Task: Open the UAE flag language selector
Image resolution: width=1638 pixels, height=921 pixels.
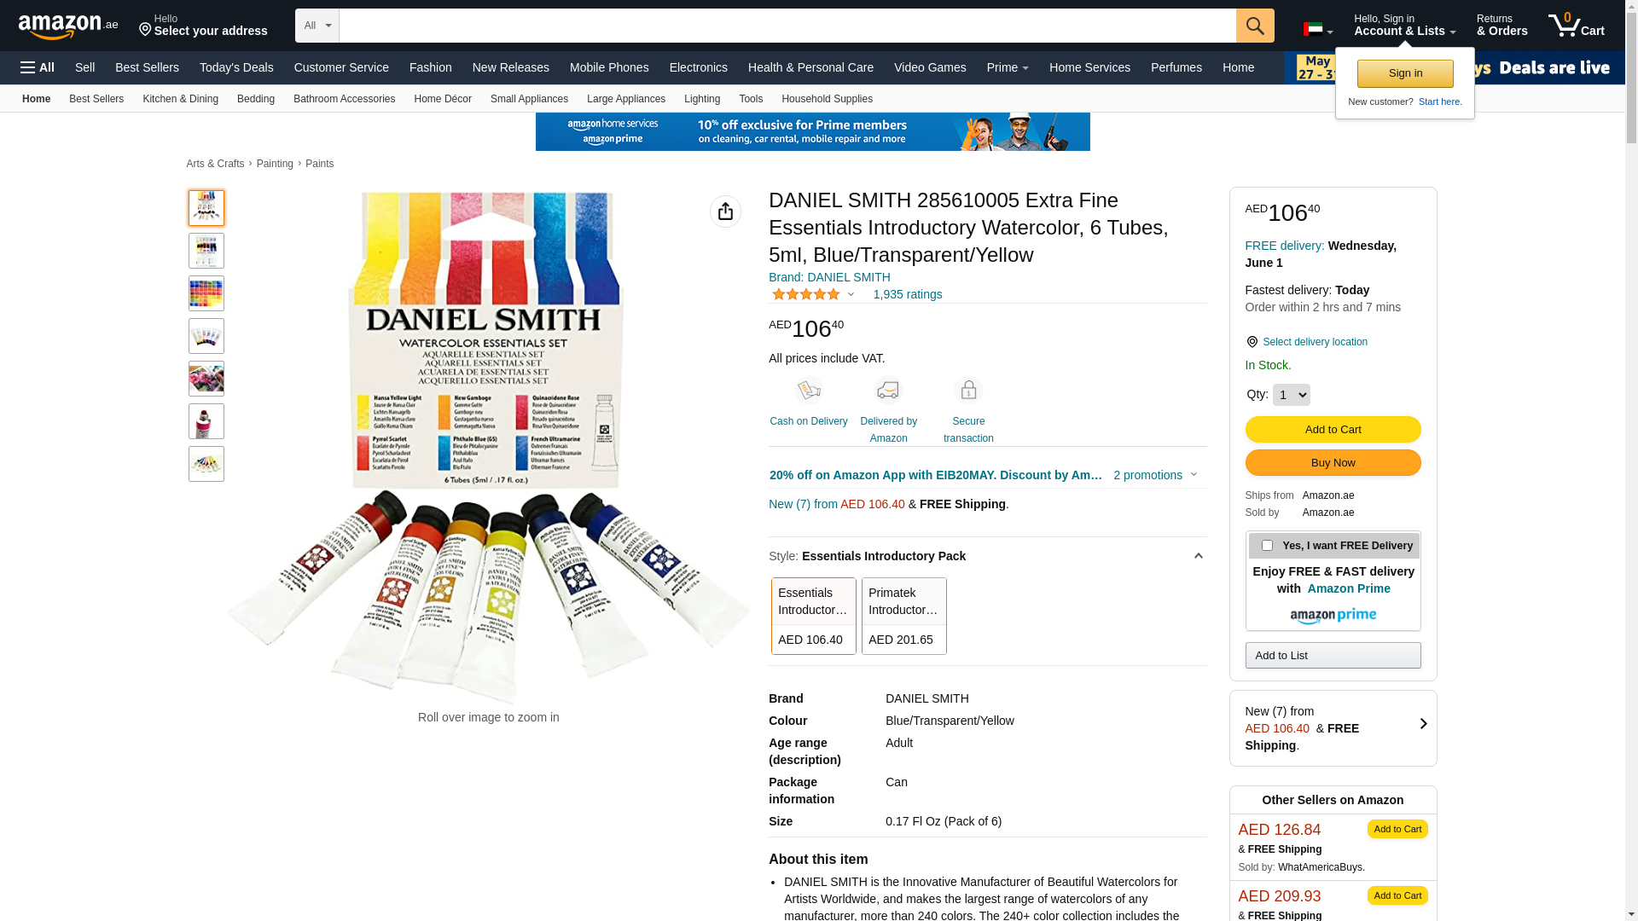Action: pyautogui.click(x=1318, y=30)
